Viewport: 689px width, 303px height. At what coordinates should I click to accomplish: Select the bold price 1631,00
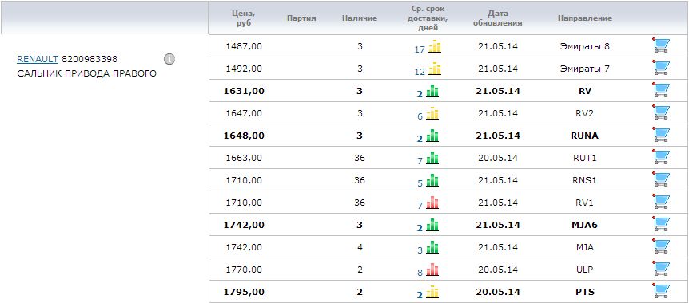[244, 91]
